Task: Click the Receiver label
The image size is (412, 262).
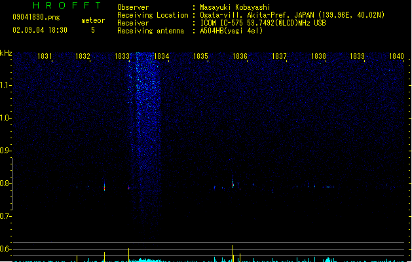Action: tap(133, 23)
